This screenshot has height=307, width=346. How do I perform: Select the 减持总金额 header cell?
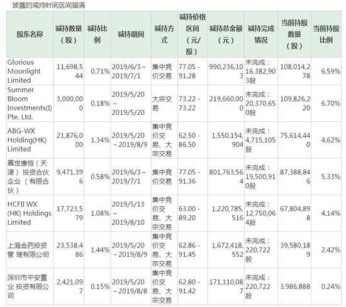pos(226,35)
